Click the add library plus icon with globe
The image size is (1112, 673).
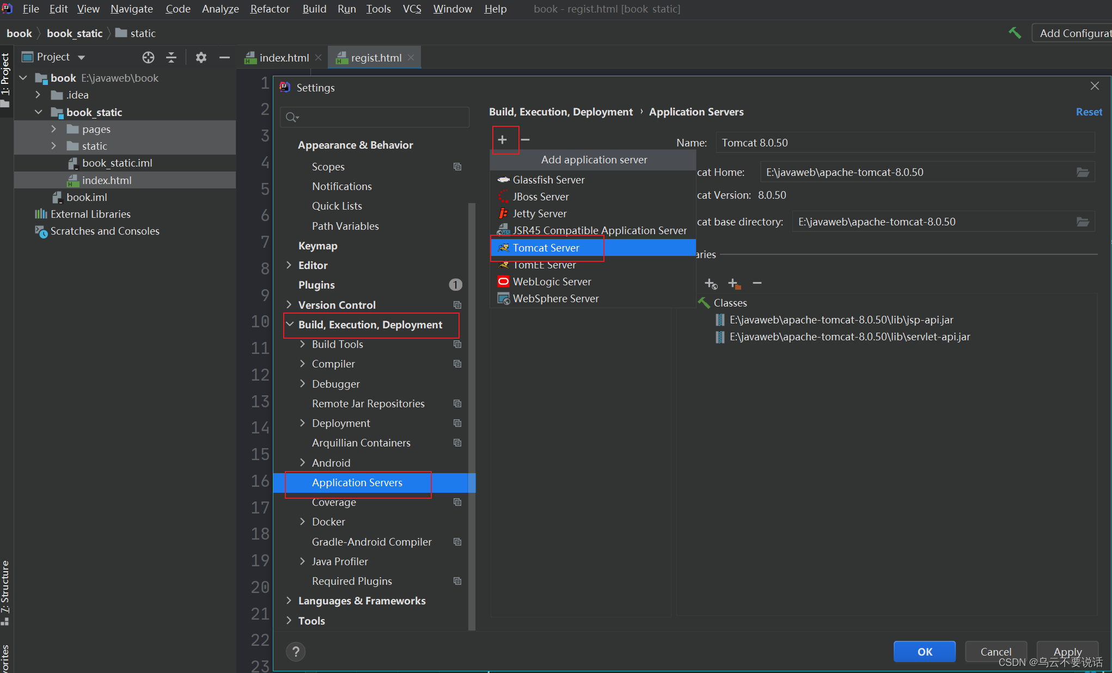point(711,283)
